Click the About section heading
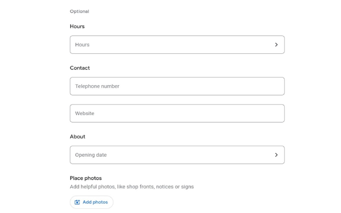Screen dimensions: 341x213 [78, 137]
